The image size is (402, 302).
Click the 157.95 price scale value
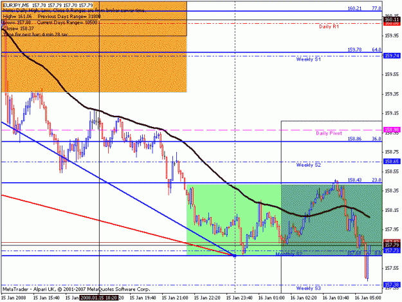(392, 229)
